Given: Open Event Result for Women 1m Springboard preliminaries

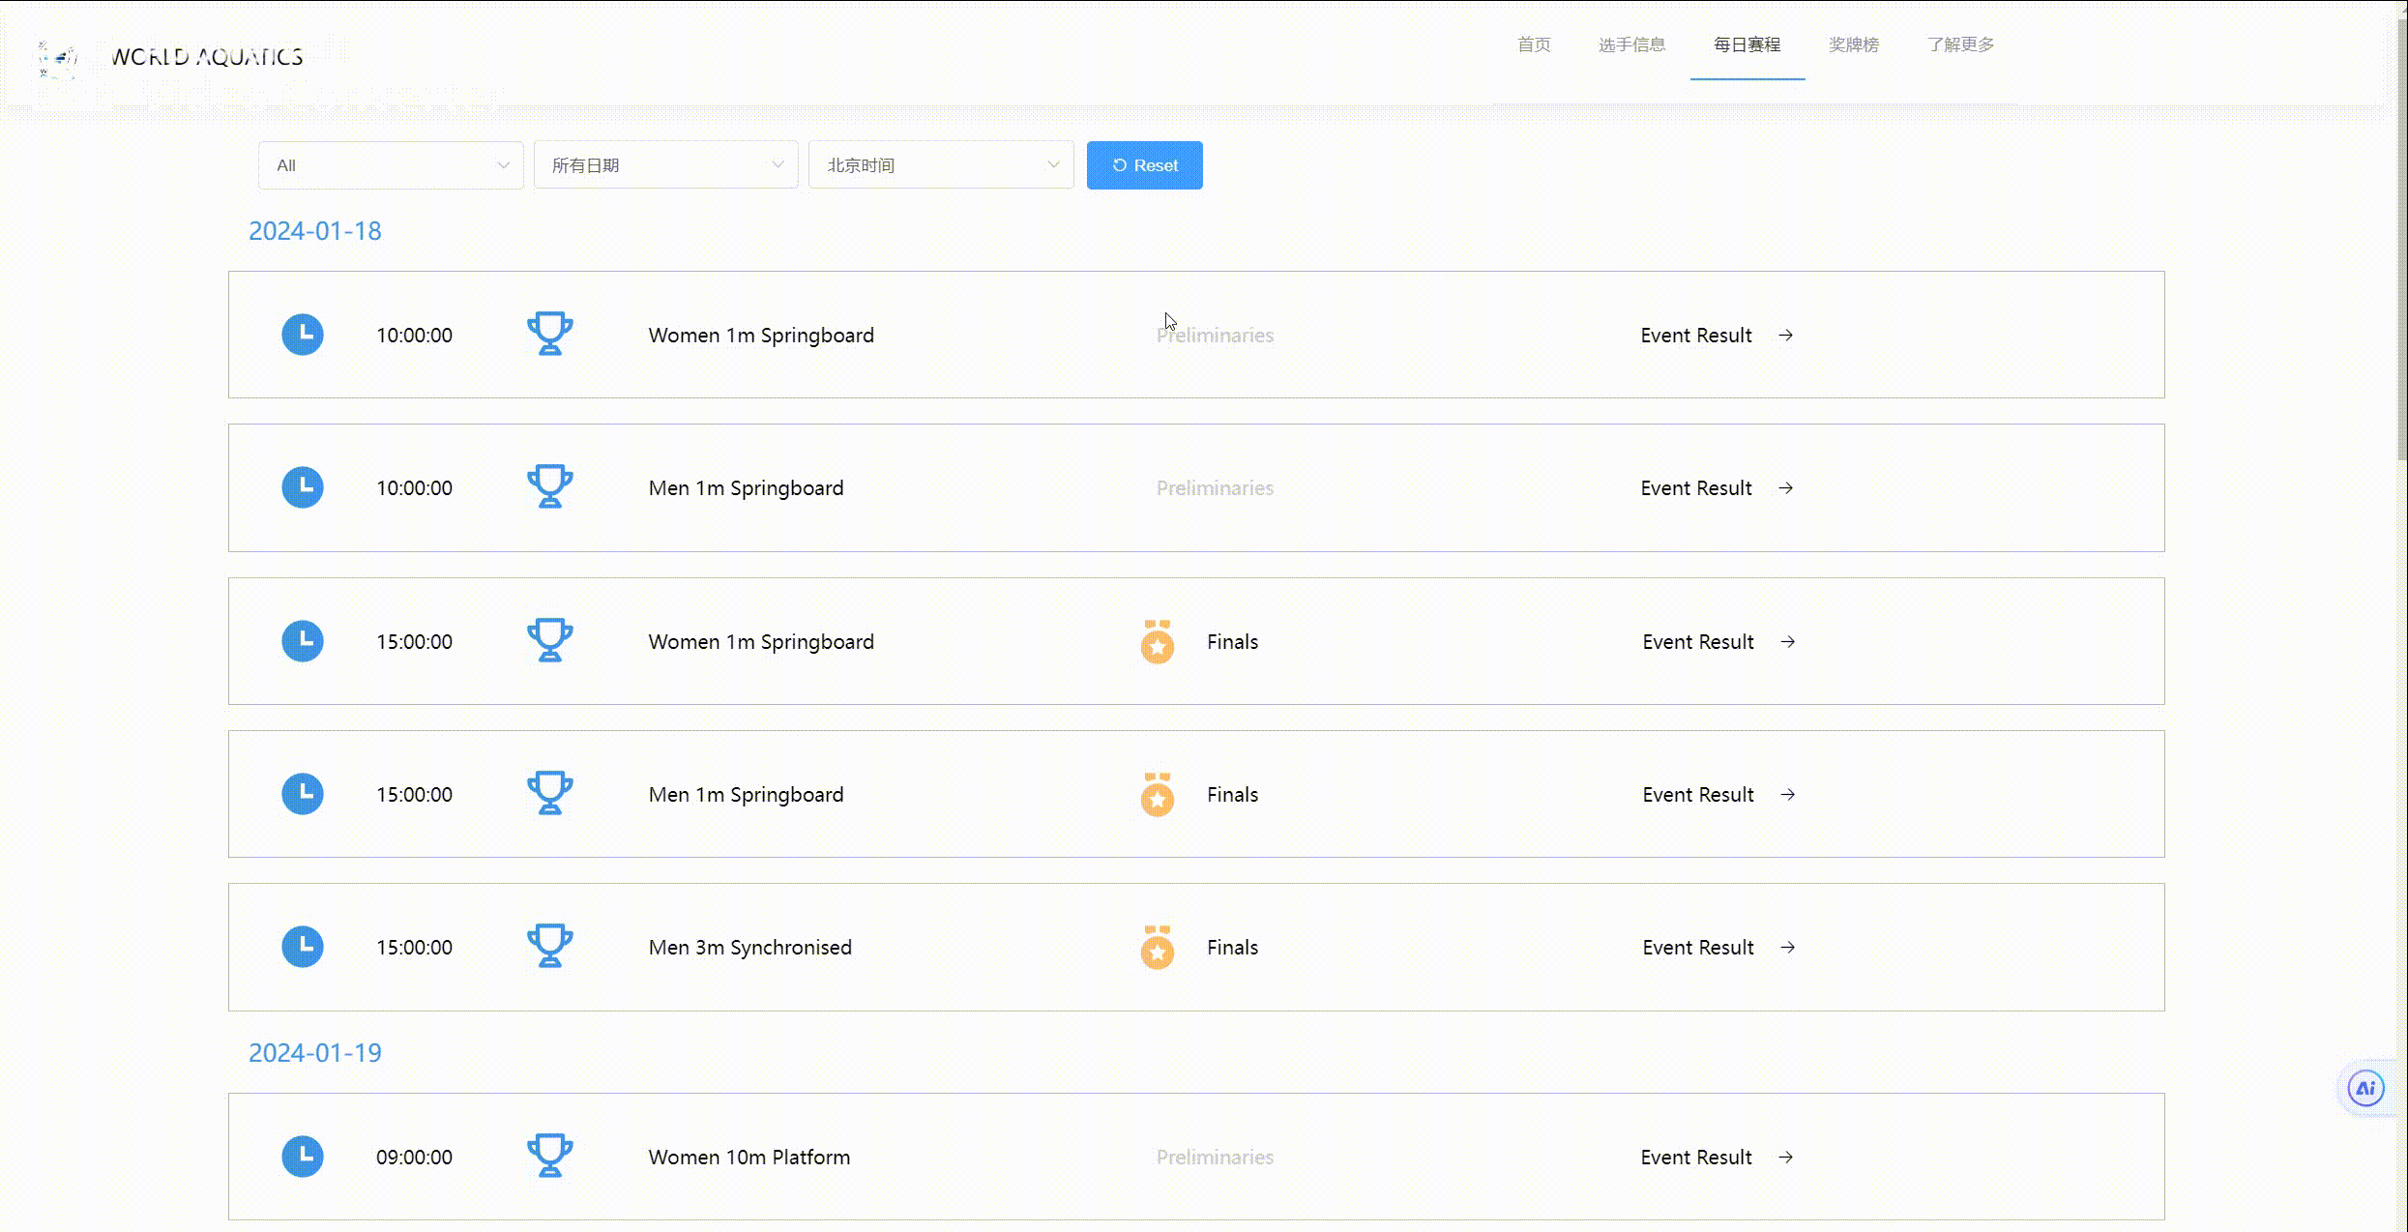Looking at the screenshot, I should tap(1695, 336).
